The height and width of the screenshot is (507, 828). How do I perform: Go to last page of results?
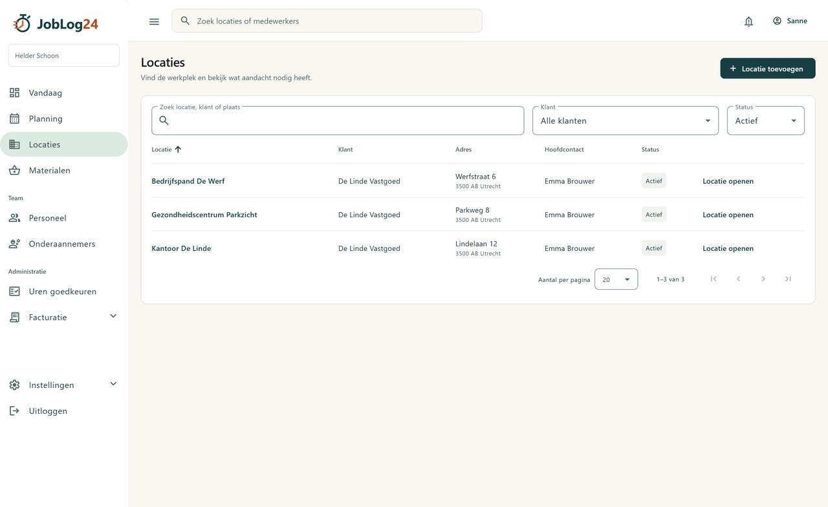[788, 279]
